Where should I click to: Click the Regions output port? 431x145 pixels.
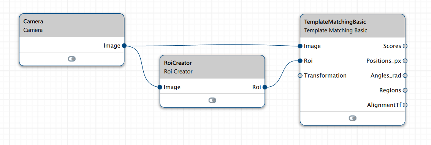coord(405,90)
